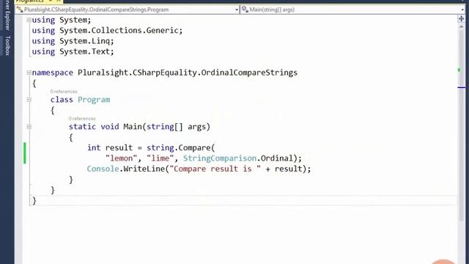Screen dimensions: 469x264
Task: Click the Program class name in the declaration
Action: [x=94, y=100]
